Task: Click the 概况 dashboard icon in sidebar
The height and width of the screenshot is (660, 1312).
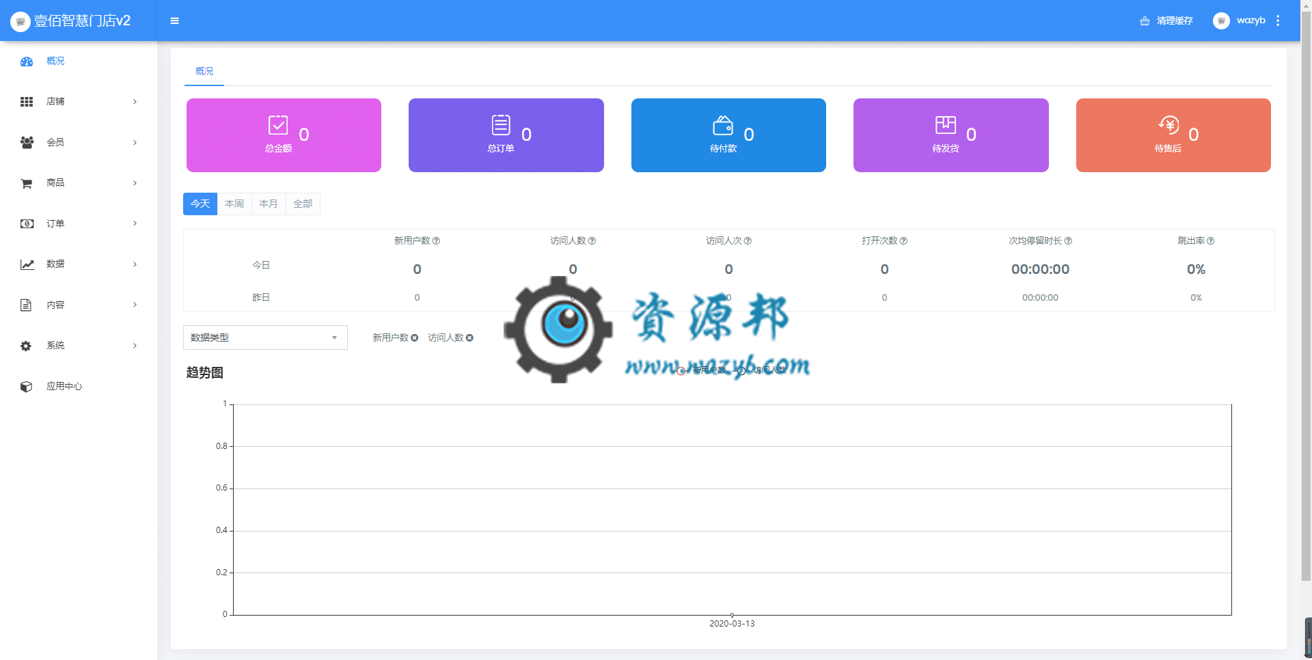Action: pos(27,61)
